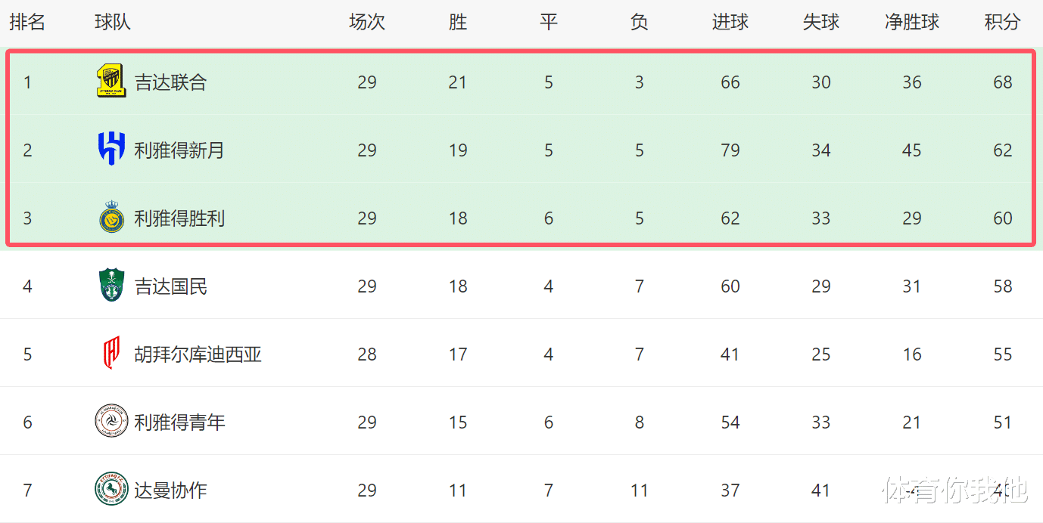The width and height of the screenshot is (1043, 523).
Task: Open the 吉达联合 team name link
Action: (170, 82)
